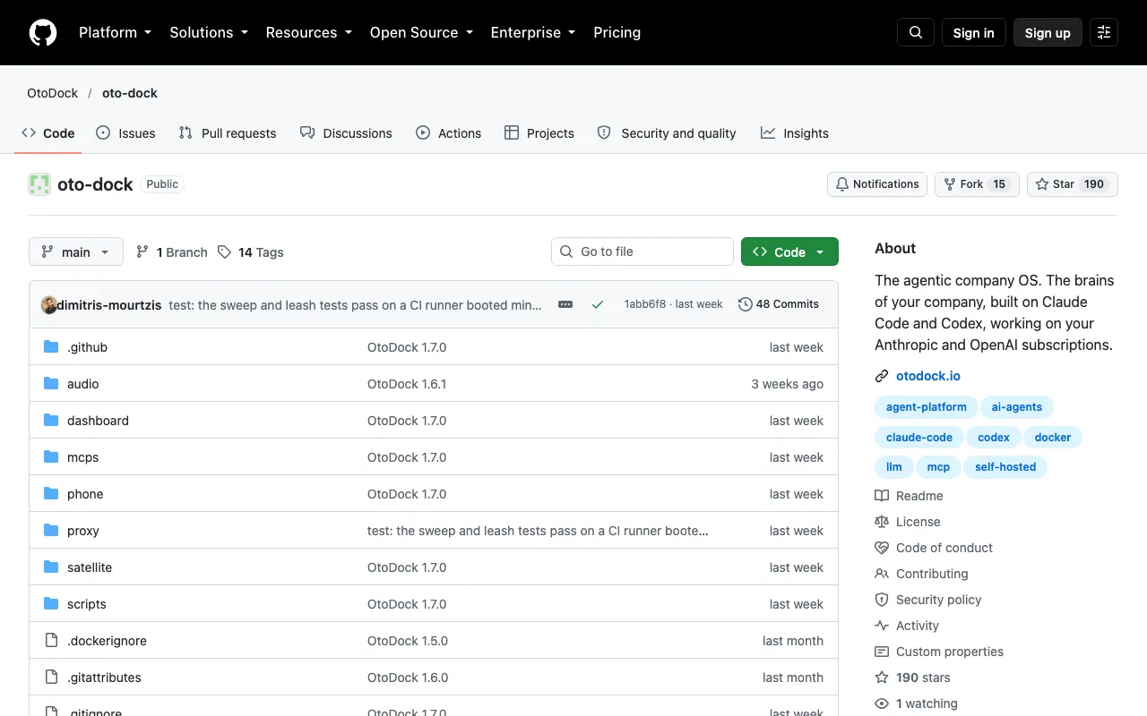The height and width of the screenshot is (716, 1147).
Task: Click the oto-dock repository avatar icon
Action: point(39,184)
